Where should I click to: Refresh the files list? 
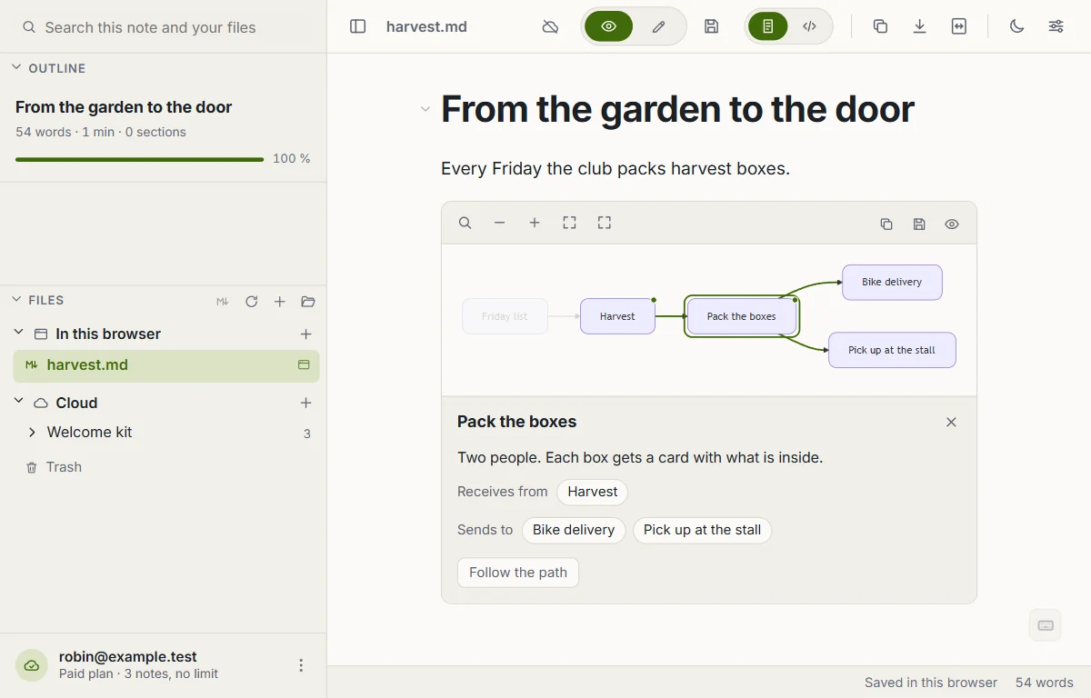(252, 301)
